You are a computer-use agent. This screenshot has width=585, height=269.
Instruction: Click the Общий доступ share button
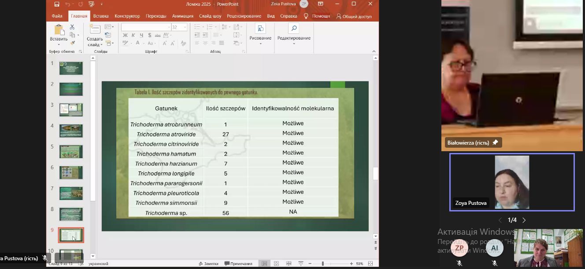[354, 16]
